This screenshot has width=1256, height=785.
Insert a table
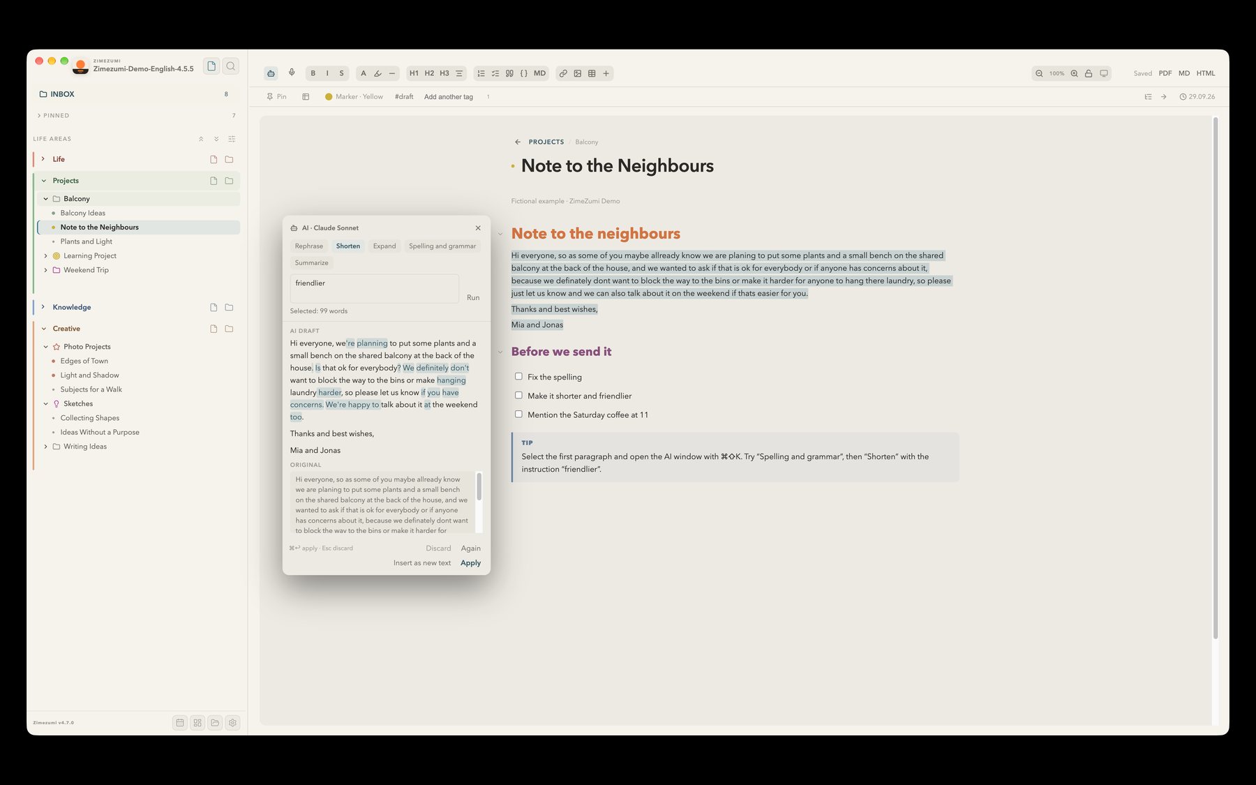(x=592, y=73)
